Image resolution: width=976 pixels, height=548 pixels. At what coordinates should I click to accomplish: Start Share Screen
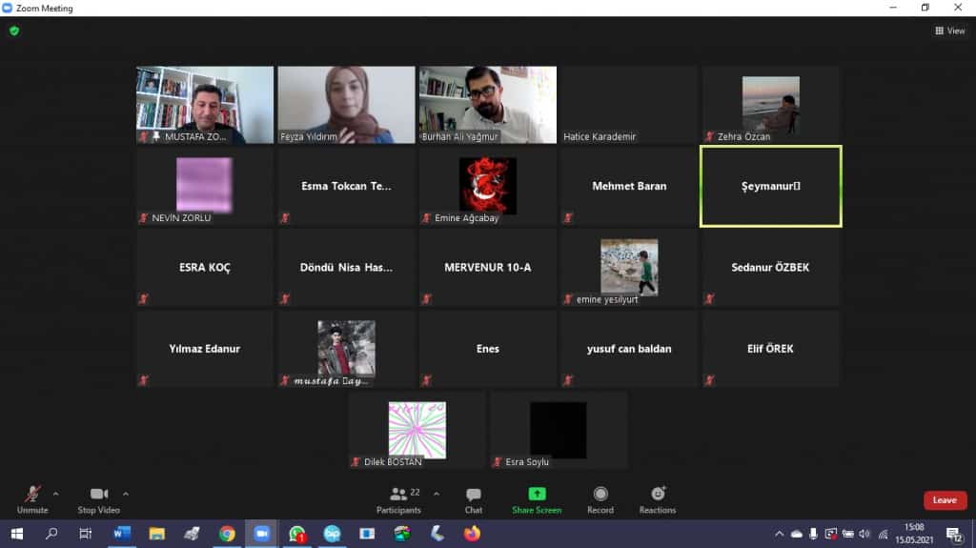[x=537, y=497]
